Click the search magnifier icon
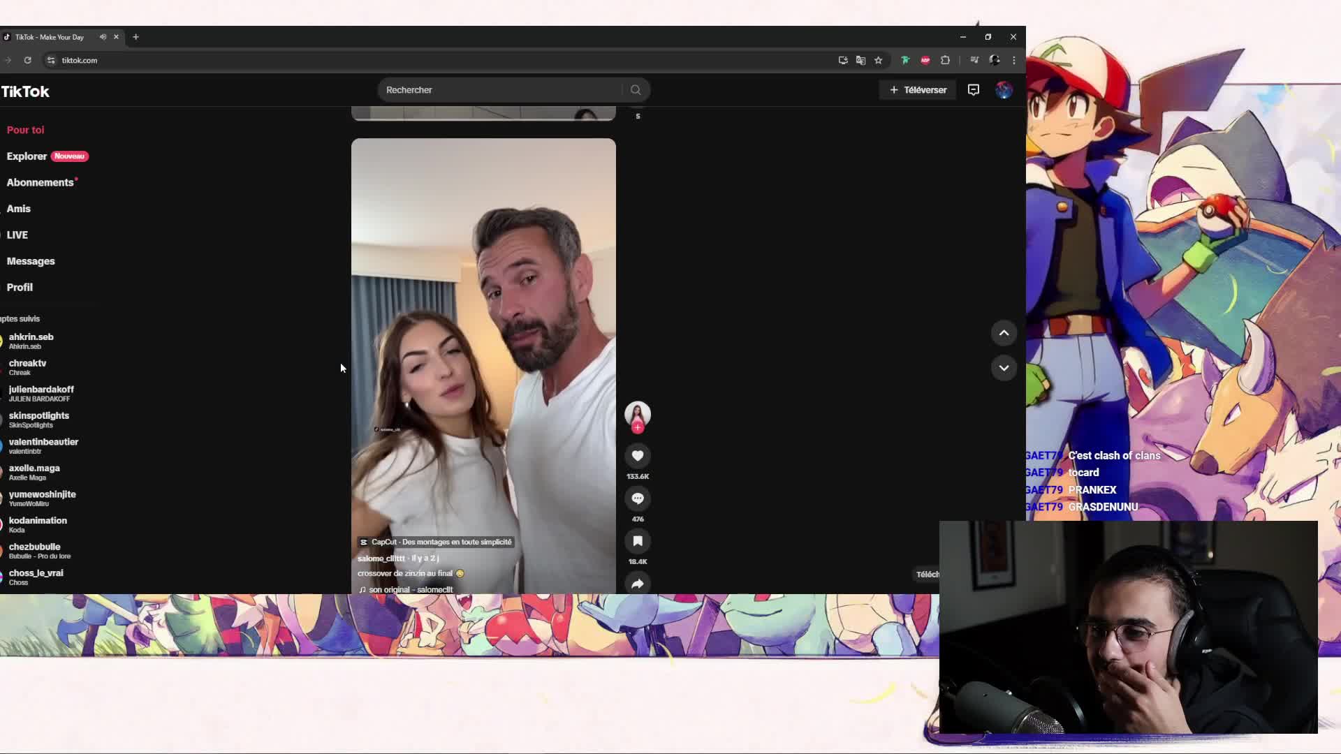 (636, 90)
